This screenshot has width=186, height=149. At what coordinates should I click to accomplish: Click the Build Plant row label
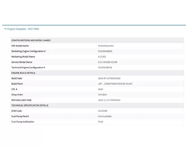[x=17, y=84]
